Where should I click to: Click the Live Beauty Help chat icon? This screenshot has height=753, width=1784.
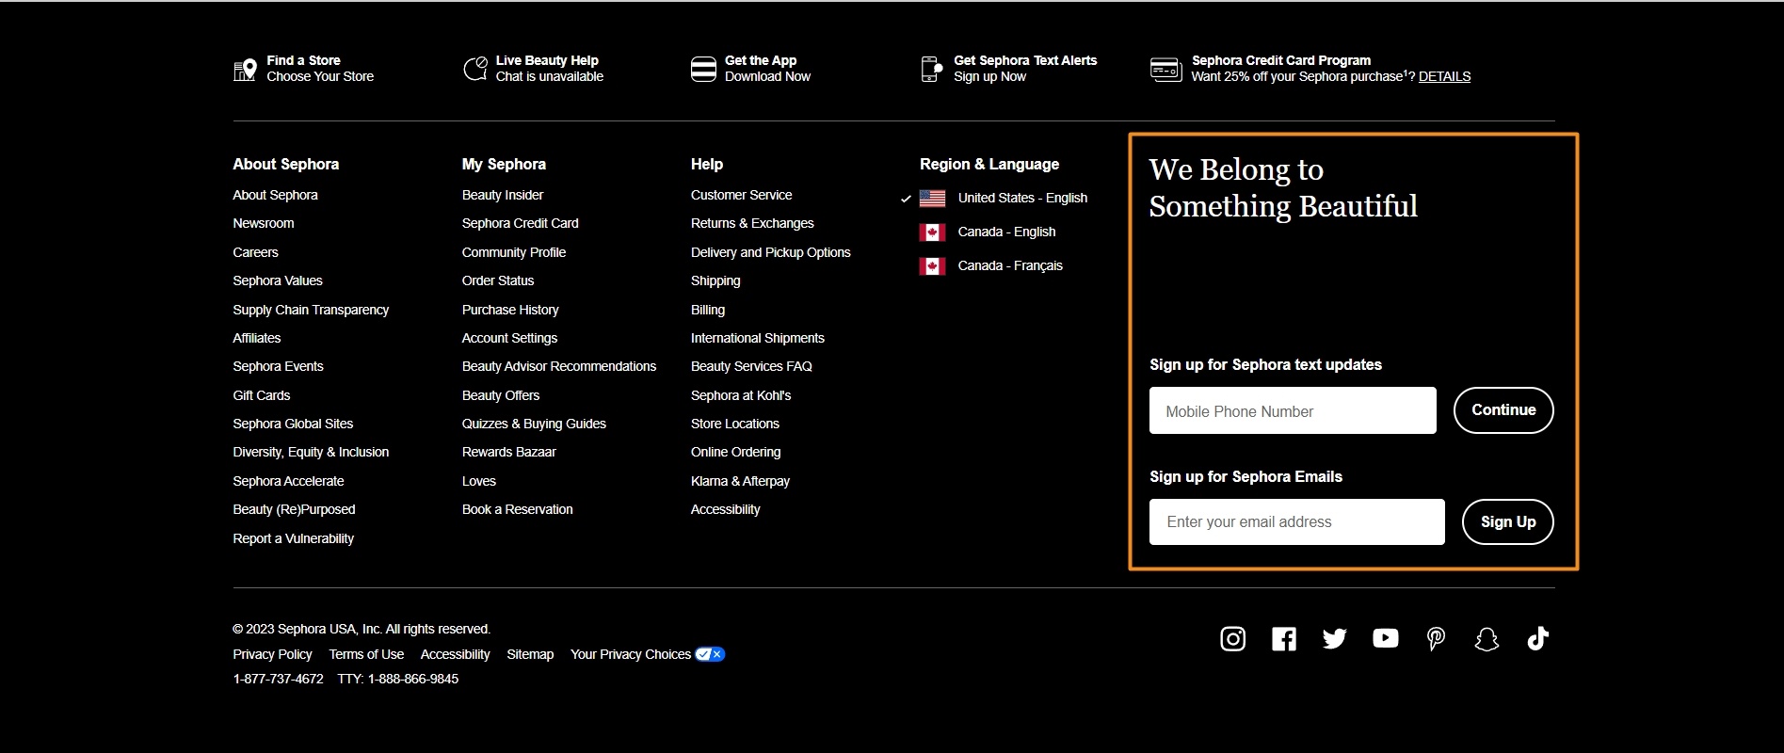474,69
